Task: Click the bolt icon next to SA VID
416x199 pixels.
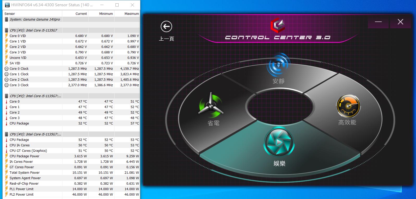Action: click(x=7, y=63)
